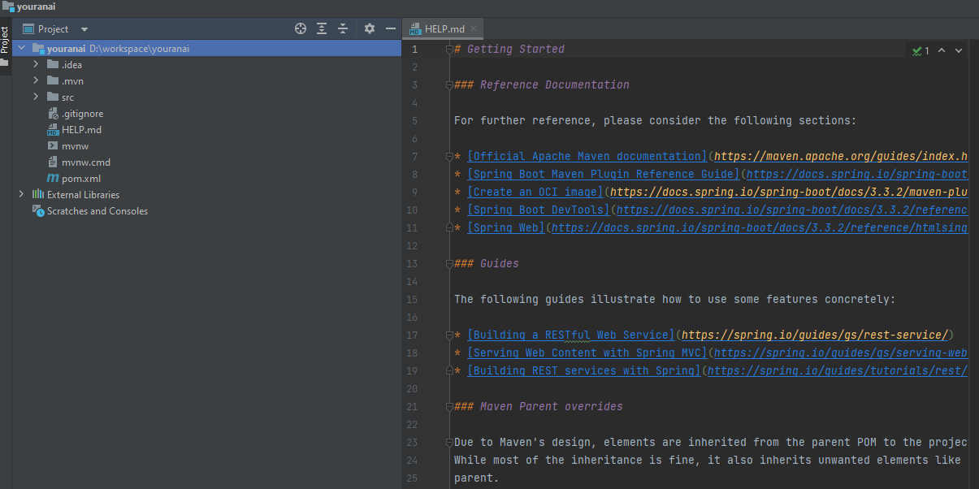Select the HELP.md editor tab

point(444,28)
